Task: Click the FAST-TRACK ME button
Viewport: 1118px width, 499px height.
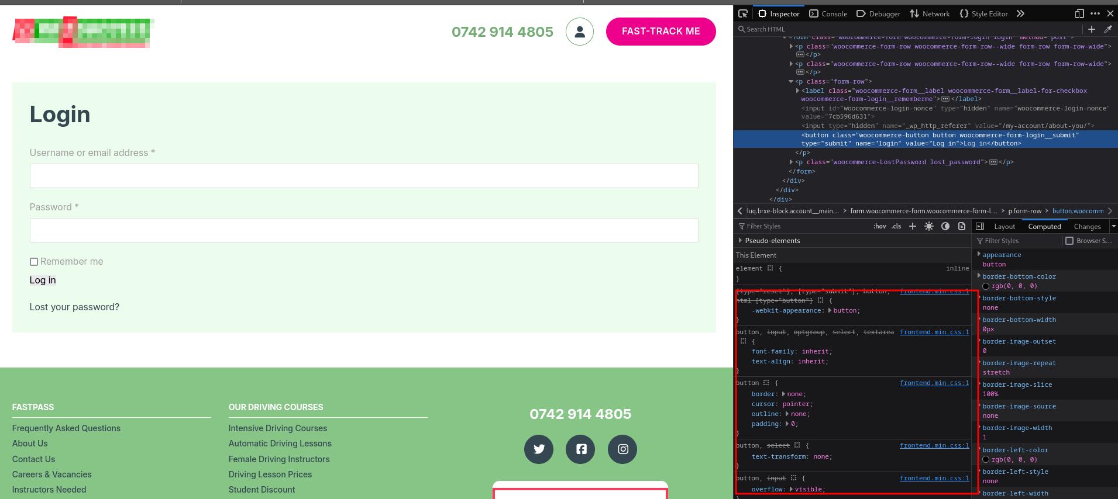Action: [x=661, y=32]
